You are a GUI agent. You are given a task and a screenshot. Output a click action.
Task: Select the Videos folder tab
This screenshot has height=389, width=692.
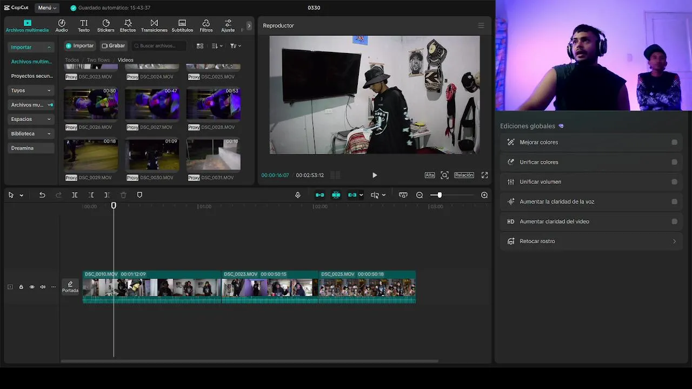(x=125, y=60)
